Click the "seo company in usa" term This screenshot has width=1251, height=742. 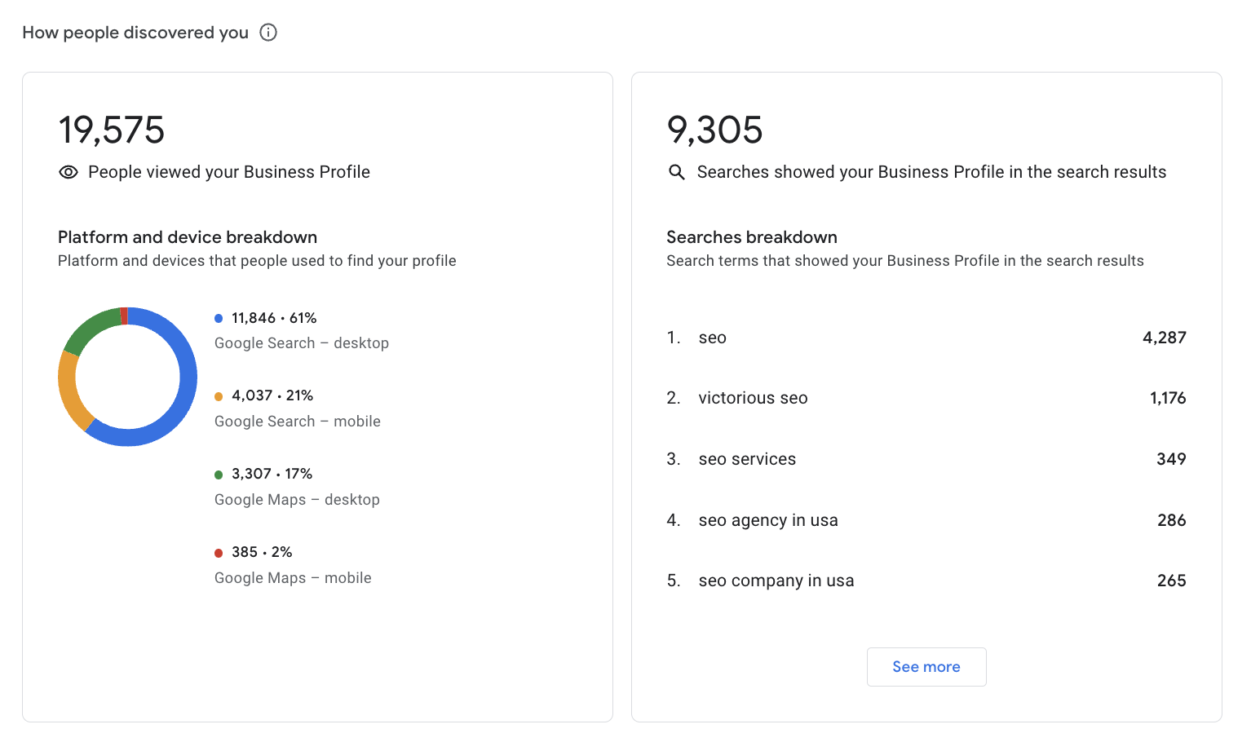776,581
